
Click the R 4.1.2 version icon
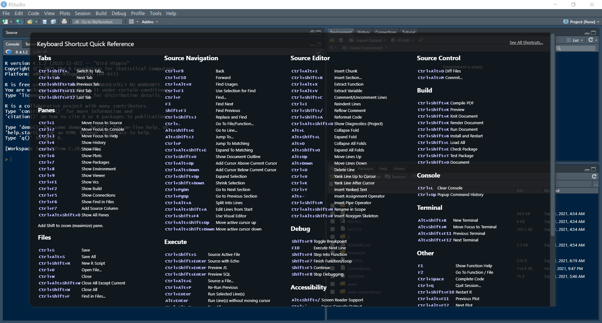[9, 52]
